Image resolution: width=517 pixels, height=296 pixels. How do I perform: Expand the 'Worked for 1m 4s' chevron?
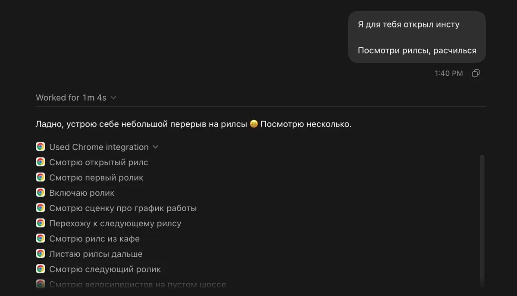(113, 98)
